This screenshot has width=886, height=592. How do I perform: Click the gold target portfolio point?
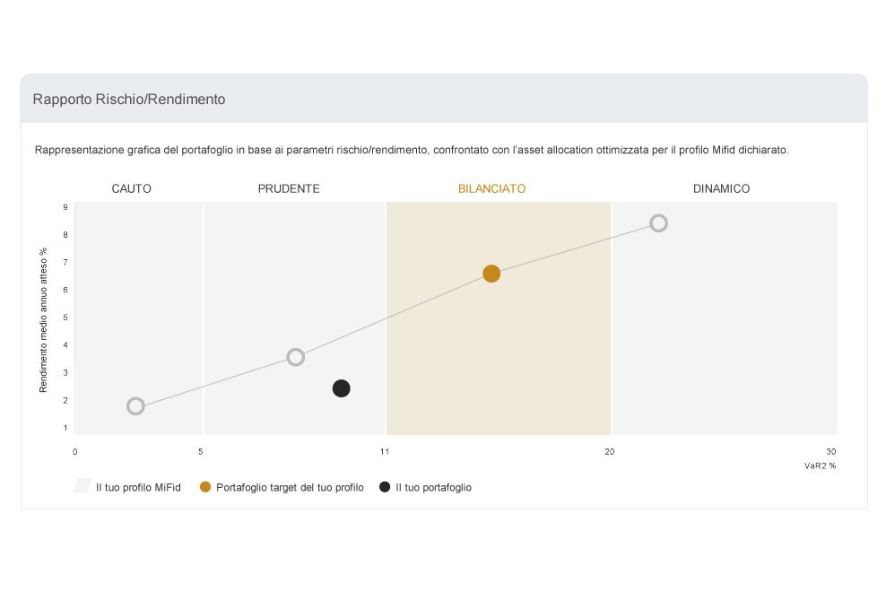(x=491, y=274)
